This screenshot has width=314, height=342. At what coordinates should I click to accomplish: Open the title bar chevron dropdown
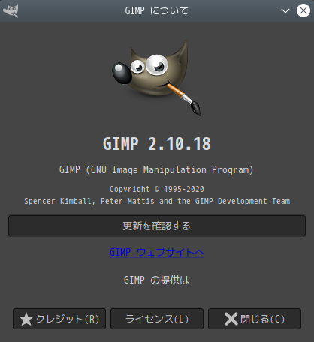pos(285,10)
